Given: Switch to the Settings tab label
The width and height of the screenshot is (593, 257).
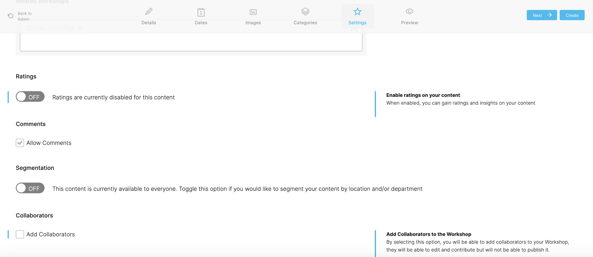Looking at the screenshot, I should (x=357, y=23).
